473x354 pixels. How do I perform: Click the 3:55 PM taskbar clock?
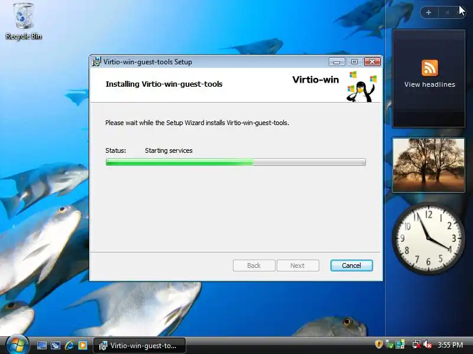[450, 345]
